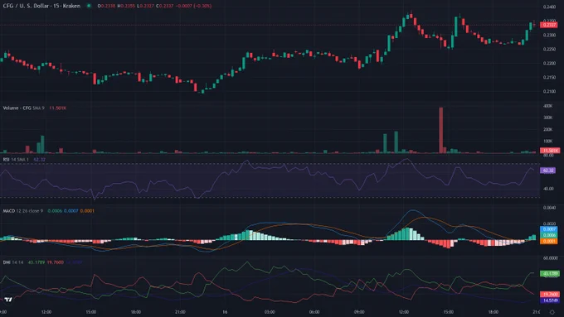Click the 11.501K value in the Volume legend

tap(57, 108)
